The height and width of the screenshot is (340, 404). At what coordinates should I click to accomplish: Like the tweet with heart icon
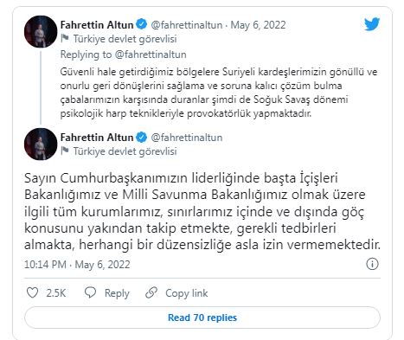click(32, 292)
